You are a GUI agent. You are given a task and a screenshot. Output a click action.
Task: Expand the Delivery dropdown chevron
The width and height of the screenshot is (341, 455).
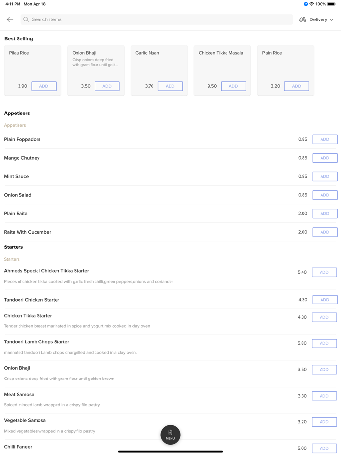(x=332, y=20)
